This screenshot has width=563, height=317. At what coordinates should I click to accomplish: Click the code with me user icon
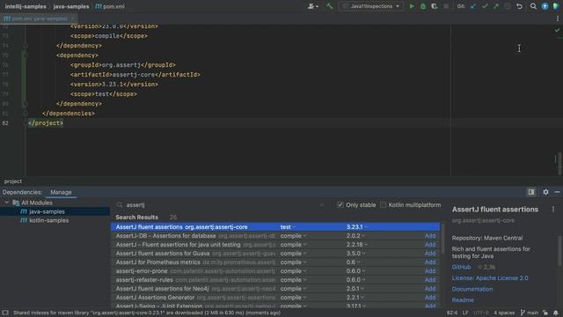[313, 6]
